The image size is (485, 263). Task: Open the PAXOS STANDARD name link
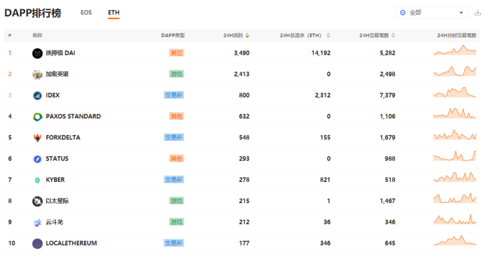click(x=73, y=116)
